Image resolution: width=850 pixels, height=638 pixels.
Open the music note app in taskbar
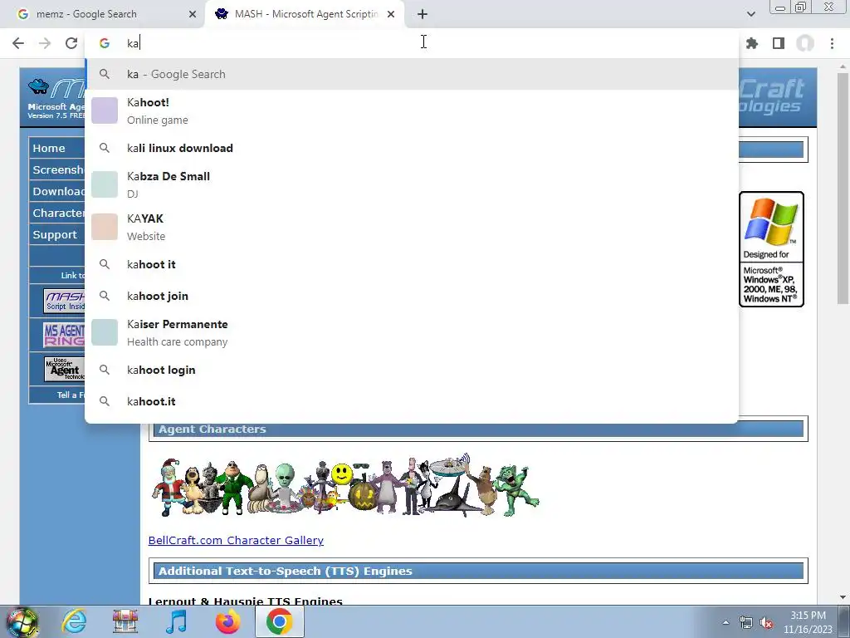(176, 621)
